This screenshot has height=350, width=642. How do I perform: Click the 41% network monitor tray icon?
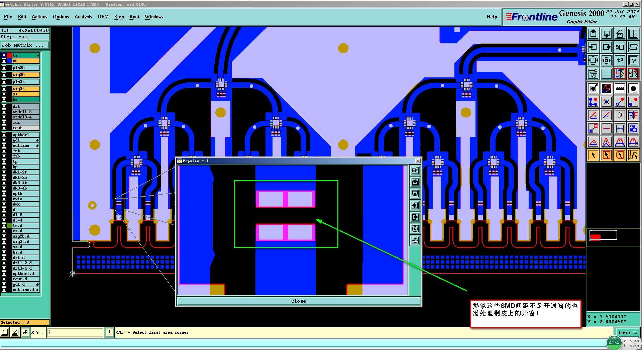(614, 343)
